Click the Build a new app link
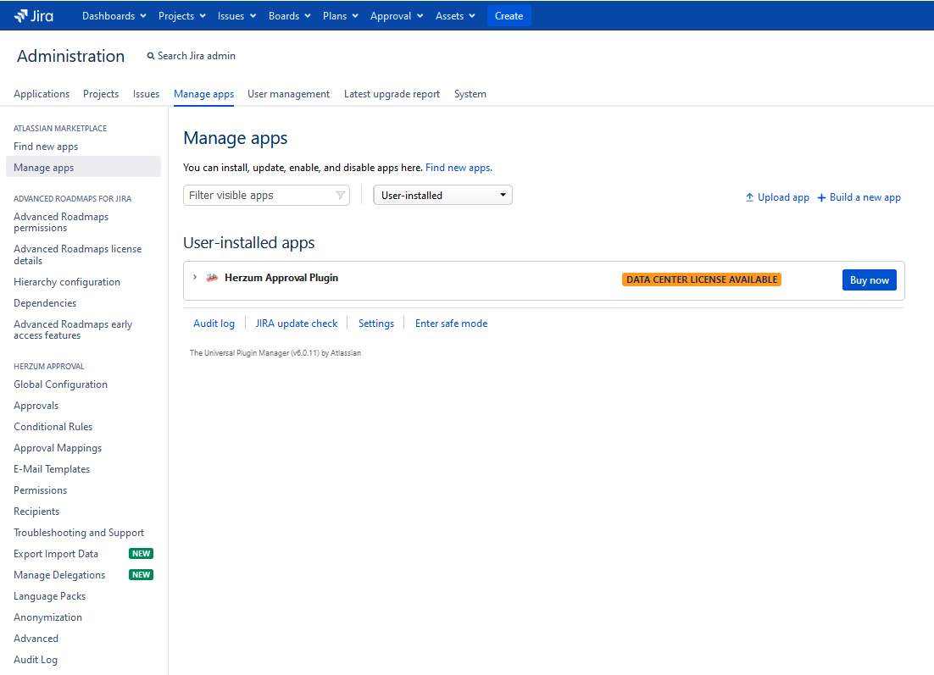This screenshot has width=934, height=675. tap(859, 197)
